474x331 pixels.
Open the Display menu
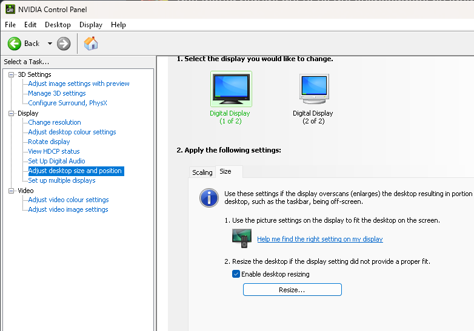coord(91,25)
